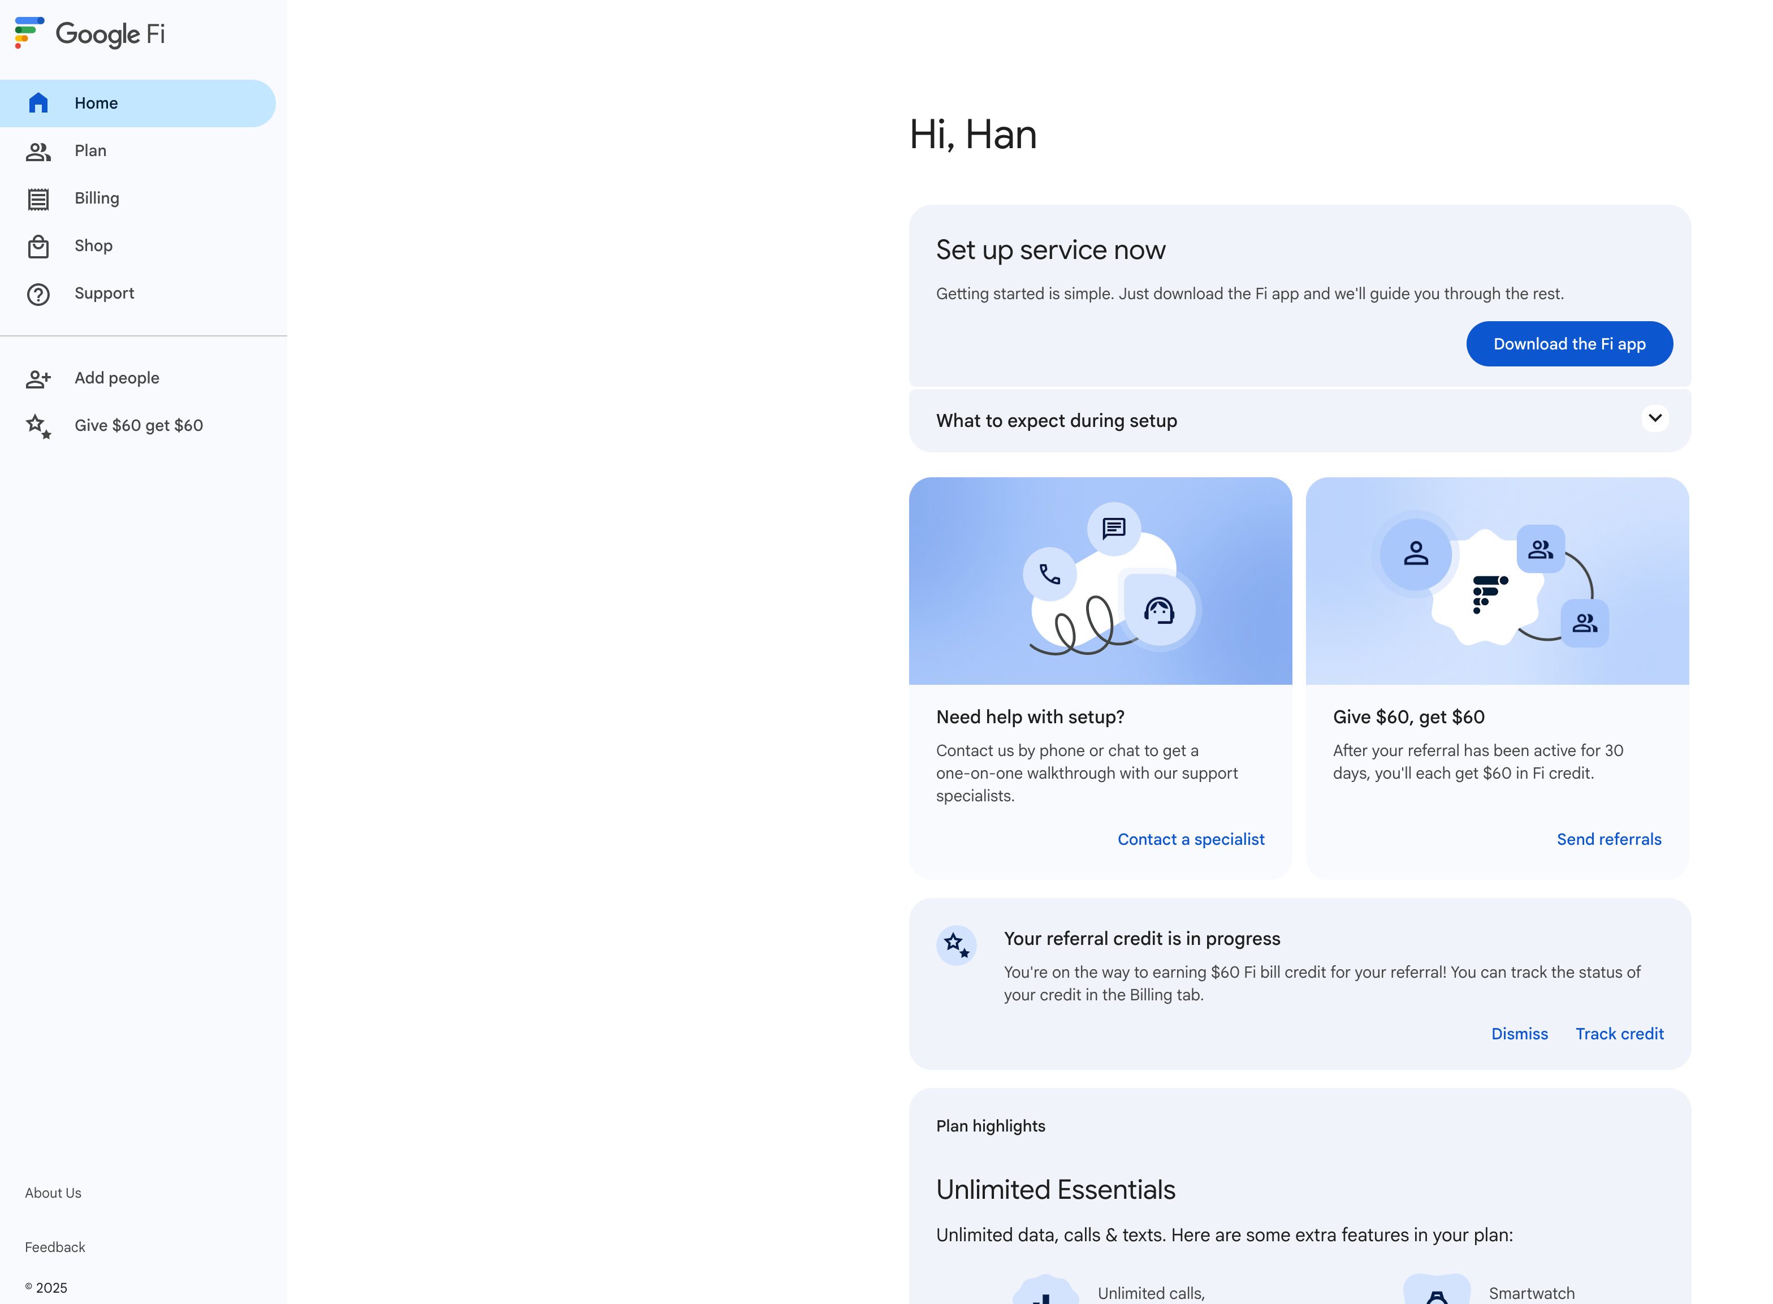Open the Billing menu item
1773x1304 pixels.
coord(97,198)
